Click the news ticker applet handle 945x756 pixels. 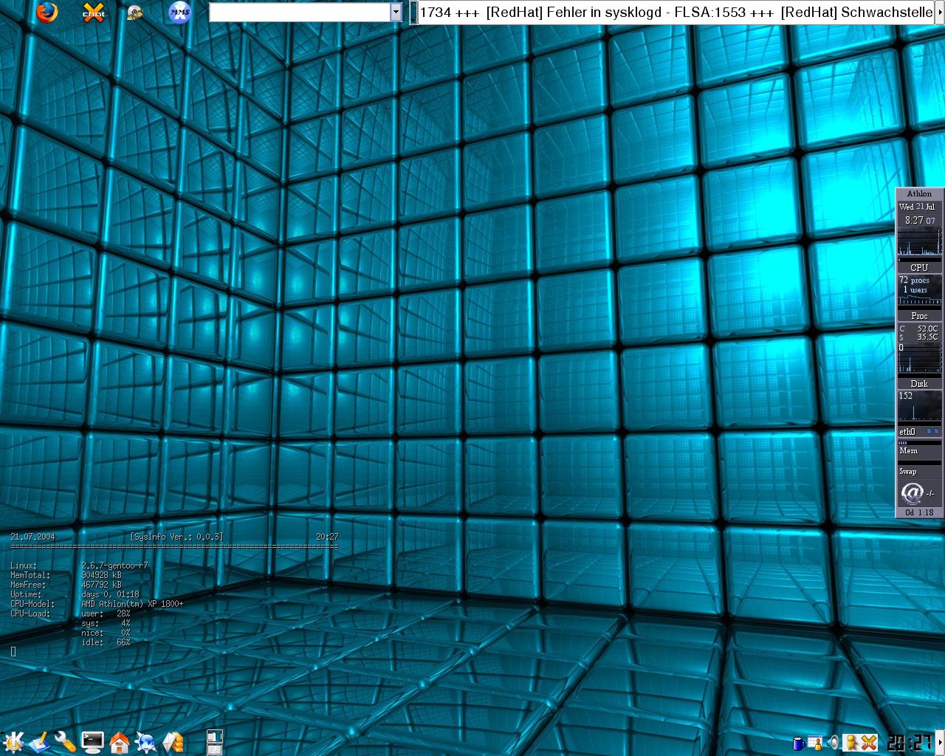click(413, 13)
